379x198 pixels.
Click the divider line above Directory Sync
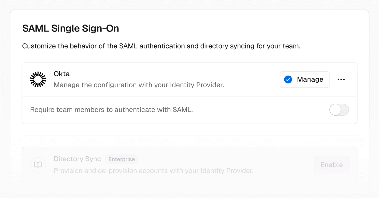(x=189, y=135)
